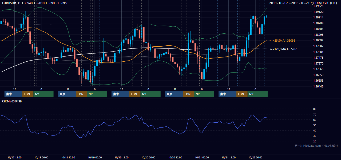Click price axis value 1.38298
Image resolution: width=341 pixels, height=160 pixels.
(x=318, y=35)
